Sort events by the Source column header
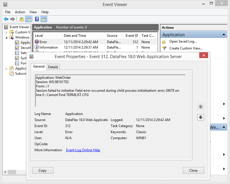Viewport: 230px width, 184px height. tap(114, 36)
